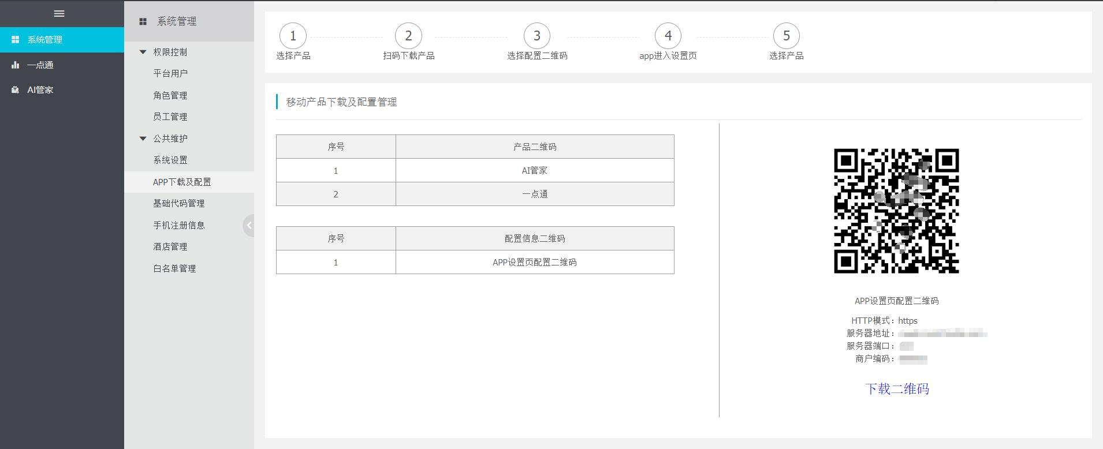Click the 服务器端口 label
Image resolution: width=1103 pixels, height=449 pixels.
pyautogui.click(x=871, y=346)
